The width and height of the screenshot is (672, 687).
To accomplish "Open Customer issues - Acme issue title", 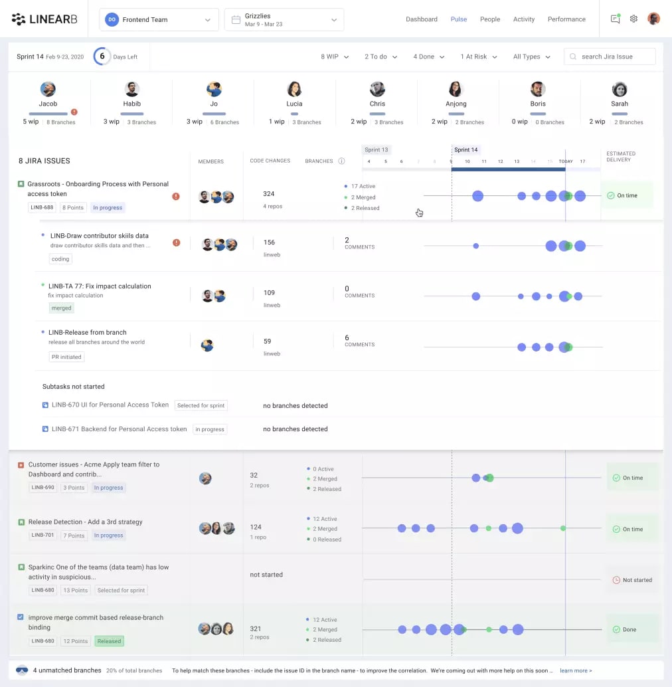I will (94, 469).
